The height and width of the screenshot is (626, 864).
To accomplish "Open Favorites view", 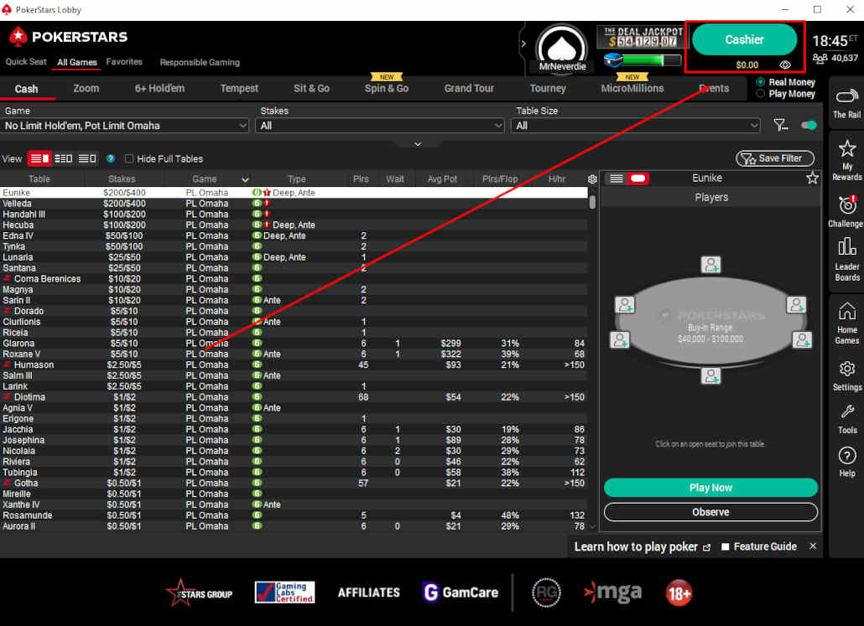I will pyautogui.click(x=124, y=62).
